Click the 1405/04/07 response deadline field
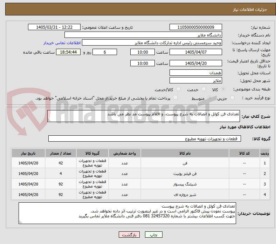The width and height of the screenshot is (276, 244). coord(196,52)
